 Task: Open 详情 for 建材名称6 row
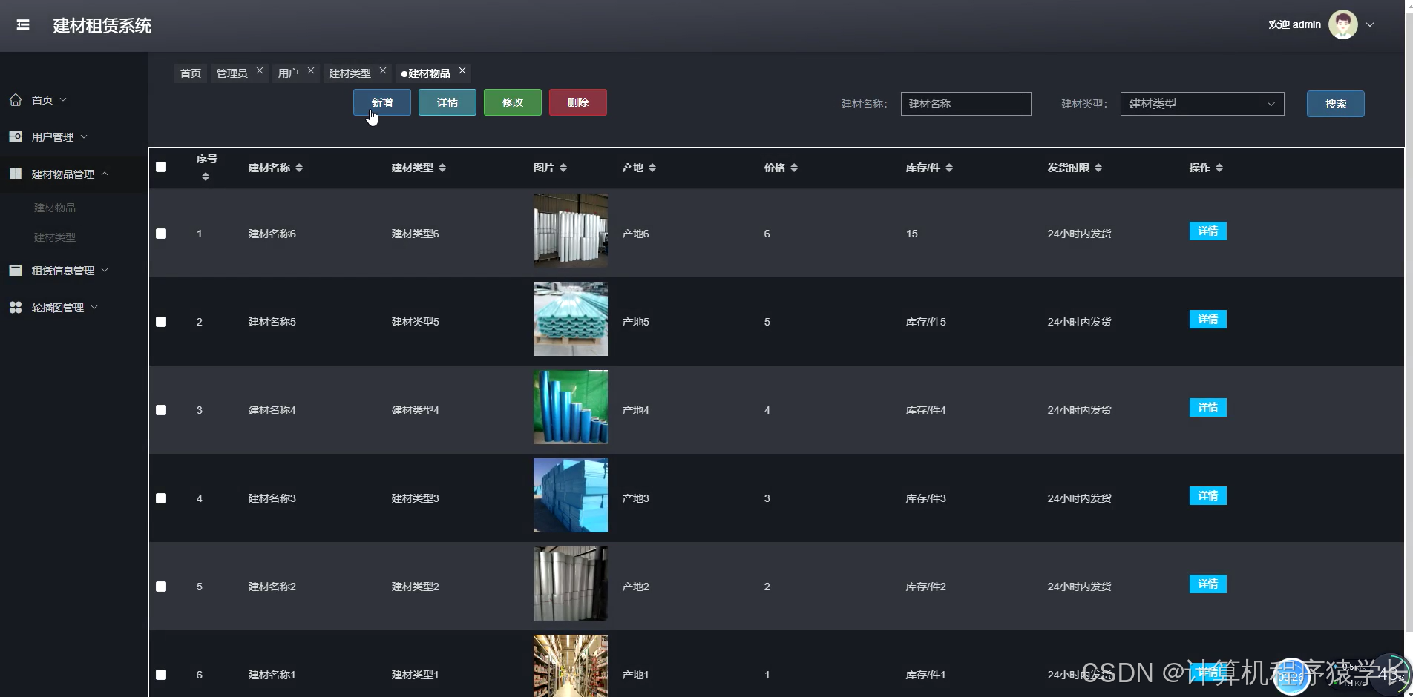pos(1208,231)
